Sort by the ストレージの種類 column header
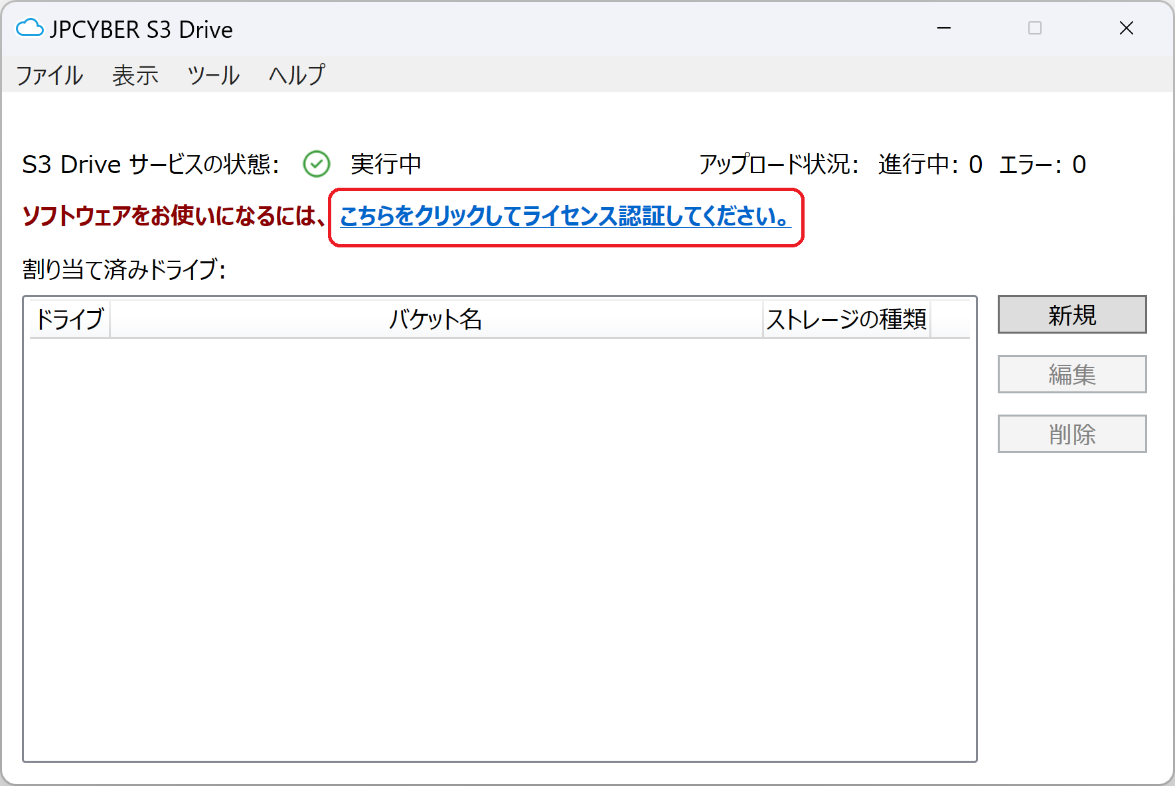The image size is (1175, 786). point(846,319)
